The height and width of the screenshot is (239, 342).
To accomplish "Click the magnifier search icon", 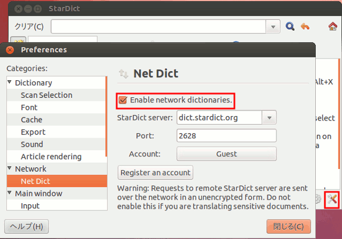I will pyautogui.click(x=290, y=26).
